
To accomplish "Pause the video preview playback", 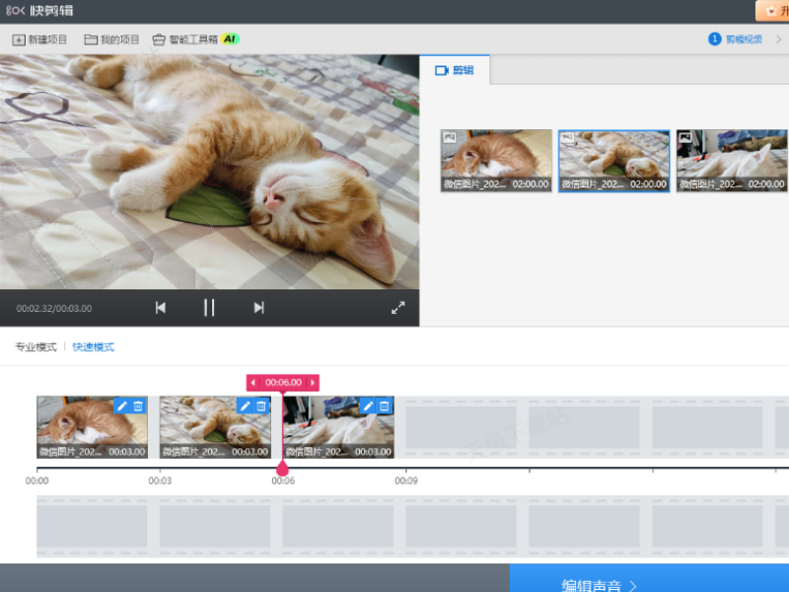I will coord(209,308).
